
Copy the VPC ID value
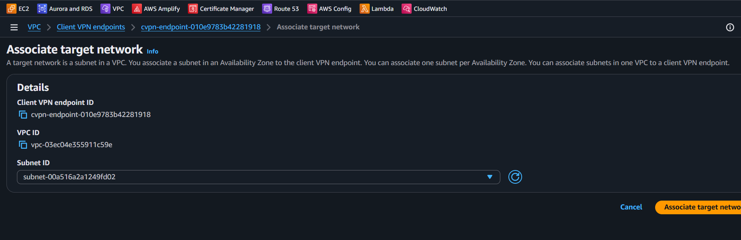click(x=23, y=145)
